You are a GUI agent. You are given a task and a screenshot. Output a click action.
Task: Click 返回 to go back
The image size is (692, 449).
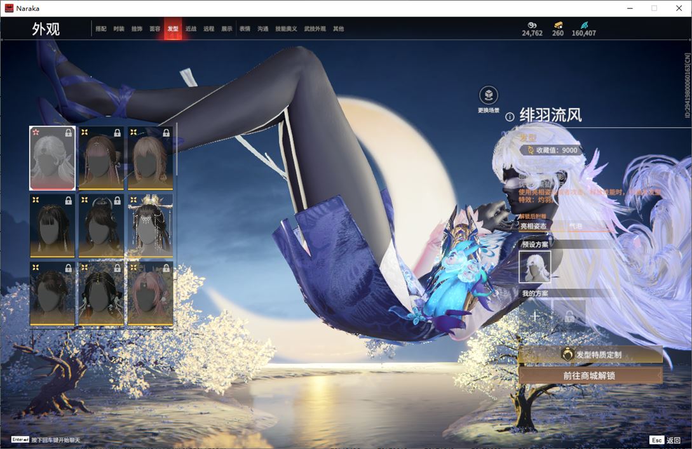(x=674, y=440)
